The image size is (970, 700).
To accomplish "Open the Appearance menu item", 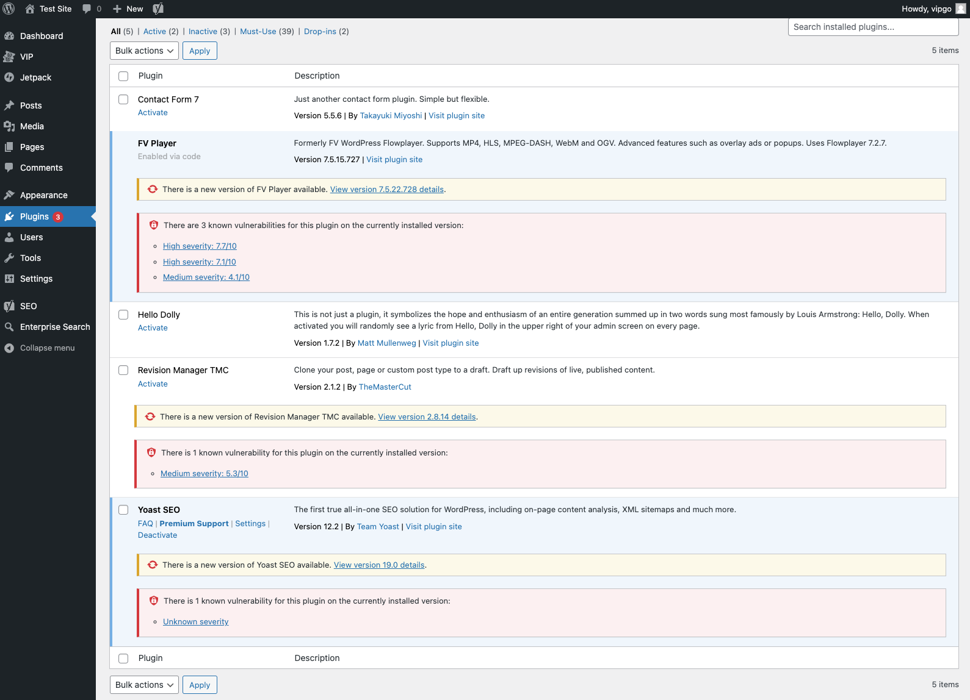I will pos(48,195).
